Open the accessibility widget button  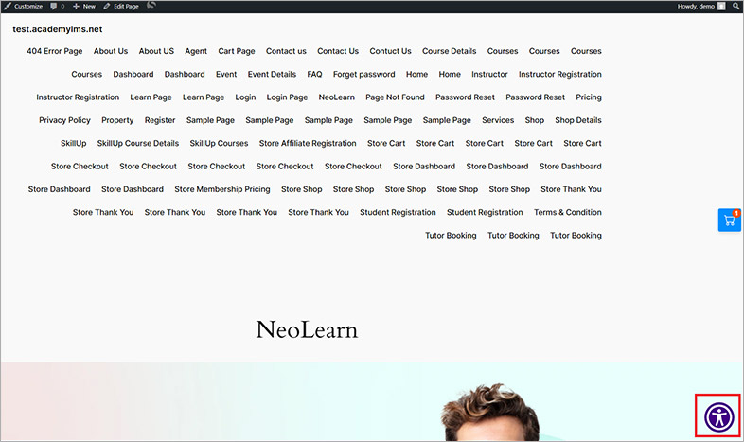[718, 416]
